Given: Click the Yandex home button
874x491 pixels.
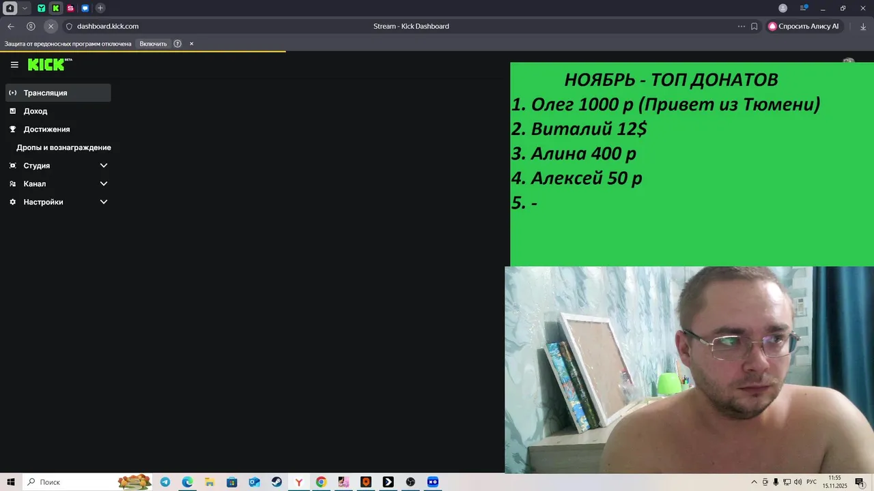Looking at the screenshot, I should click(x=31, y=27).
